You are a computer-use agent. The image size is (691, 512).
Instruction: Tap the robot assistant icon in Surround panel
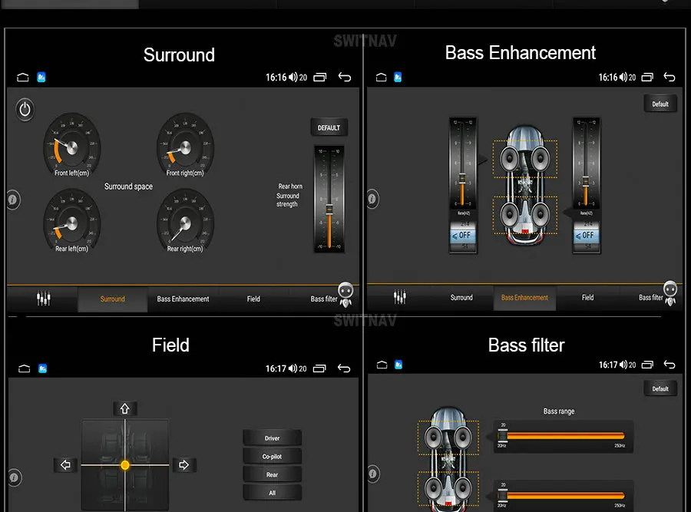tap(346, 294)
